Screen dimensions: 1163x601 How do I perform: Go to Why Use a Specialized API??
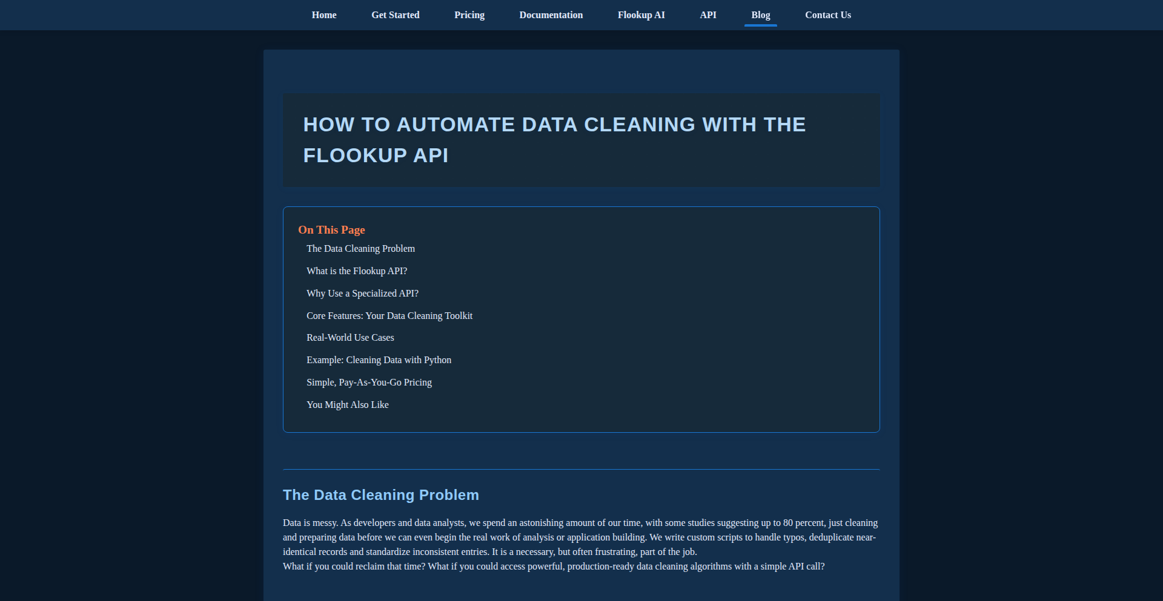tap(362, 294)
